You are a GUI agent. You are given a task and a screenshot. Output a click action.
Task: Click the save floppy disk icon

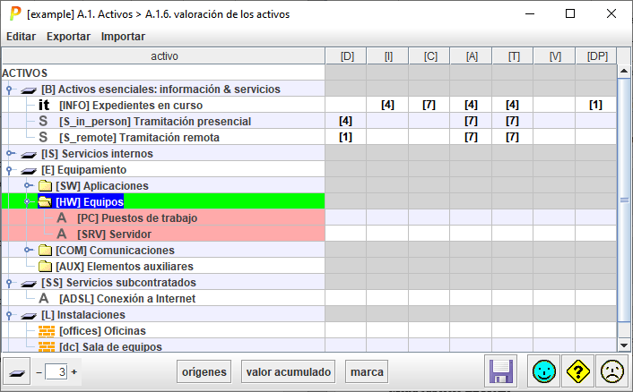tap(500, 371)
